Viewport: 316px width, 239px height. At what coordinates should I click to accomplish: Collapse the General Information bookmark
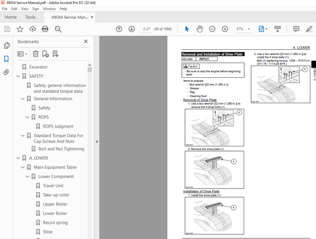click(23, 99)
